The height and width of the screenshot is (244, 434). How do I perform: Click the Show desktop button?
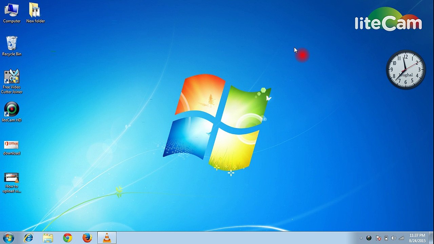click(431, 238)
